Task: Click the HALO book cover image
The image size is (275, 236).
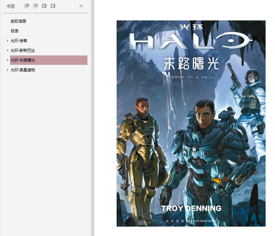Action: tap(191, 124)
